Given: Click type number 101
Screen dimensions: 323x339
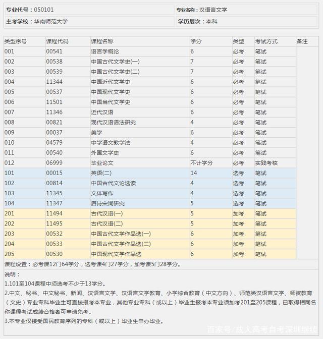Looking at the screenshot, I should click(x=9, y=173).
